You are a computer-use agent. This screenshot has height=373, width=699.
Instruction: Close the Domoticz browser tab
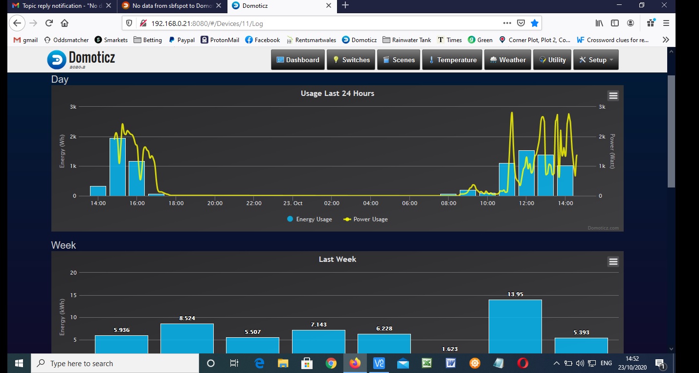pos(329,6)
